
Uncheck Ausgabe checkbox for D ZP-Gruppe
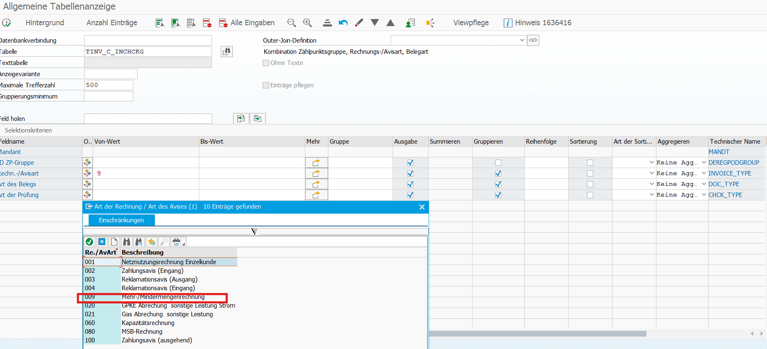point(410,163)
